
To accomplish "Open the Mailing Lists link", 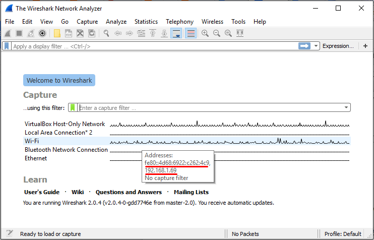I will pos(192,192).
